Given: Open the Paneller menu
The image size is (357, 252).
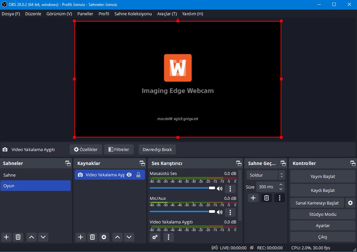Looking at the screenshot, I should pos(85,14).
